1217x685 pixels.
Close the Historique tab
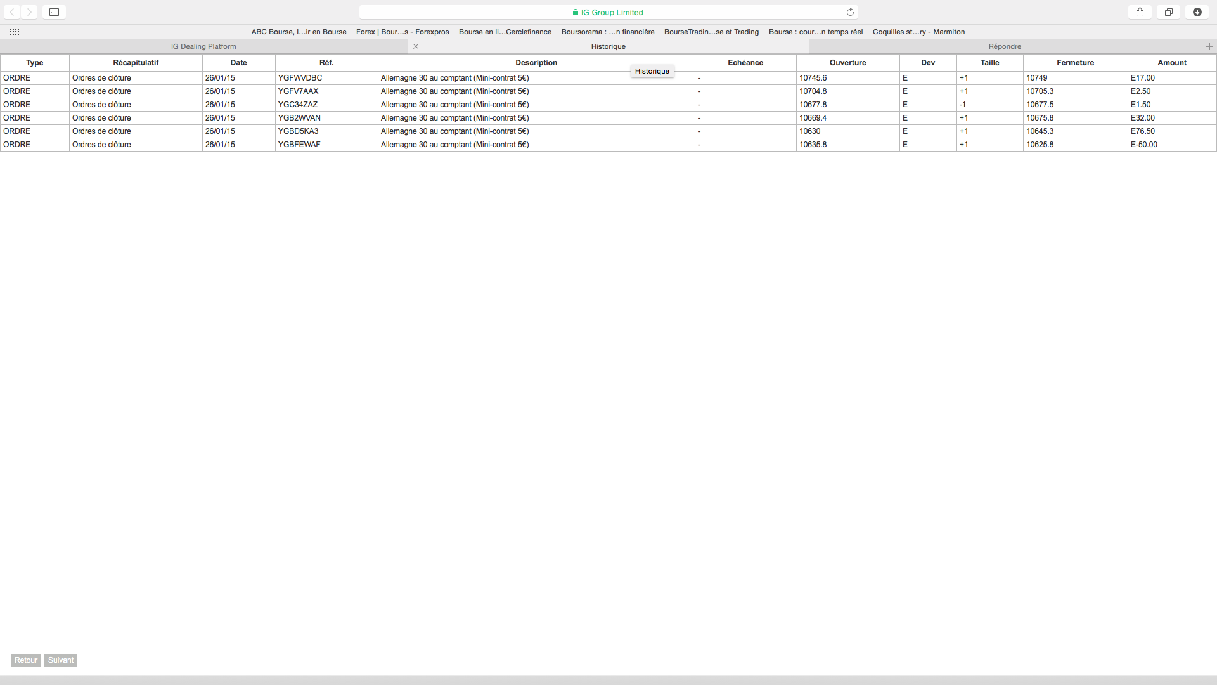pos(416,46)
